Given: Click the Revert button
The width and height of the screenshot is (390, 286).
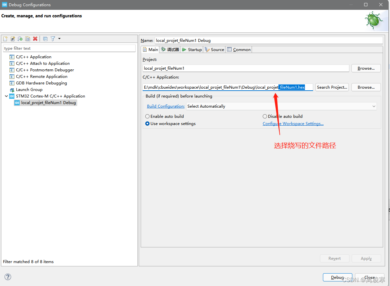Looking at the screenshot, I should click(x=334, y=259).
